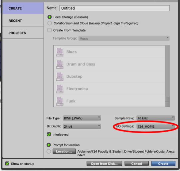Select the Blues template icon
Viewport: 180px width, 171px height.
[x=60, y=52]
